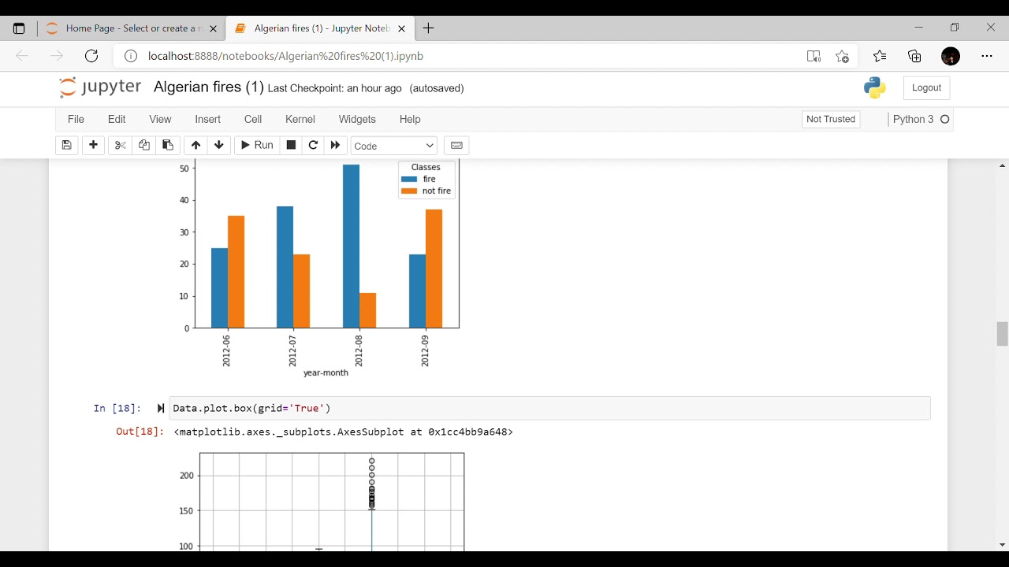Click the 2012-06 axis label
The height and width of the screenshot is (567, 1009).
pyautogui.click(x=227, y=351)
